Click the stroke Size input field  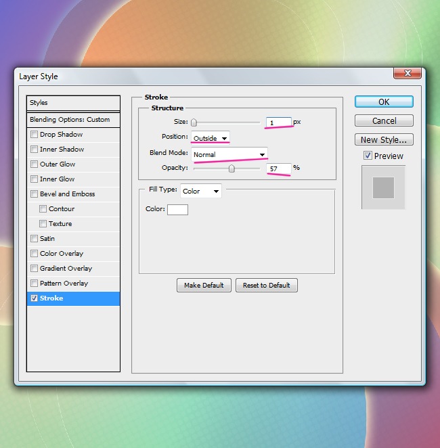[278, 122]
